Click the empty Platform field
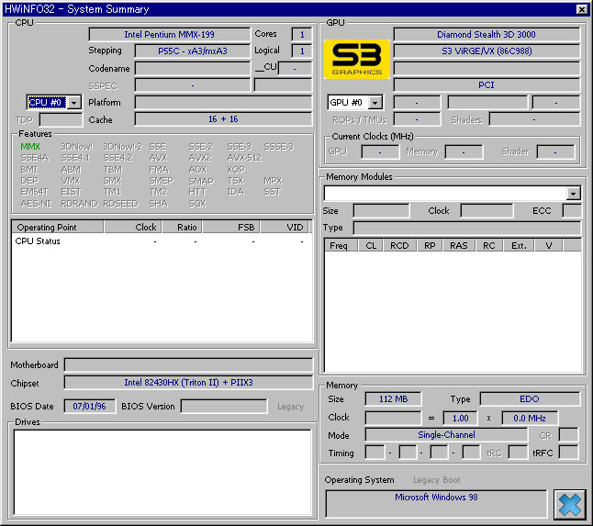 223,103
